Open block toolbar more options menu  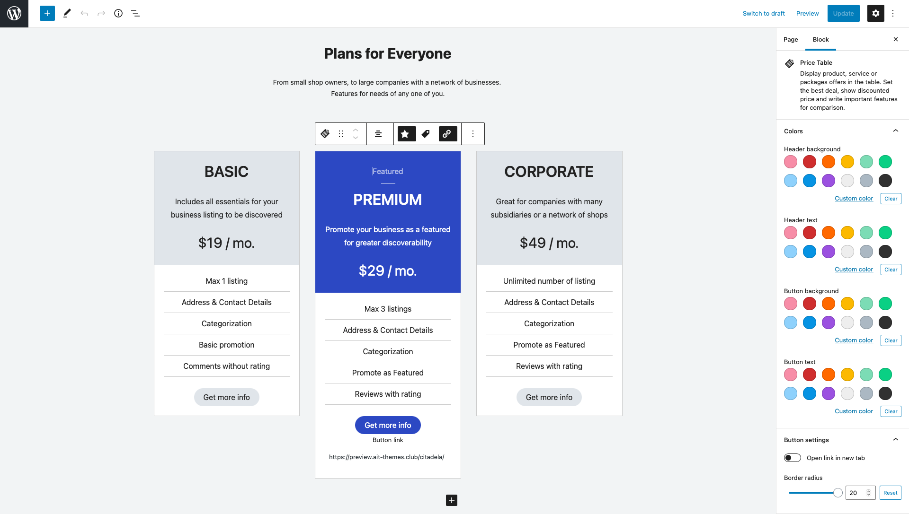pyautogui.click(x=472, y=134)
